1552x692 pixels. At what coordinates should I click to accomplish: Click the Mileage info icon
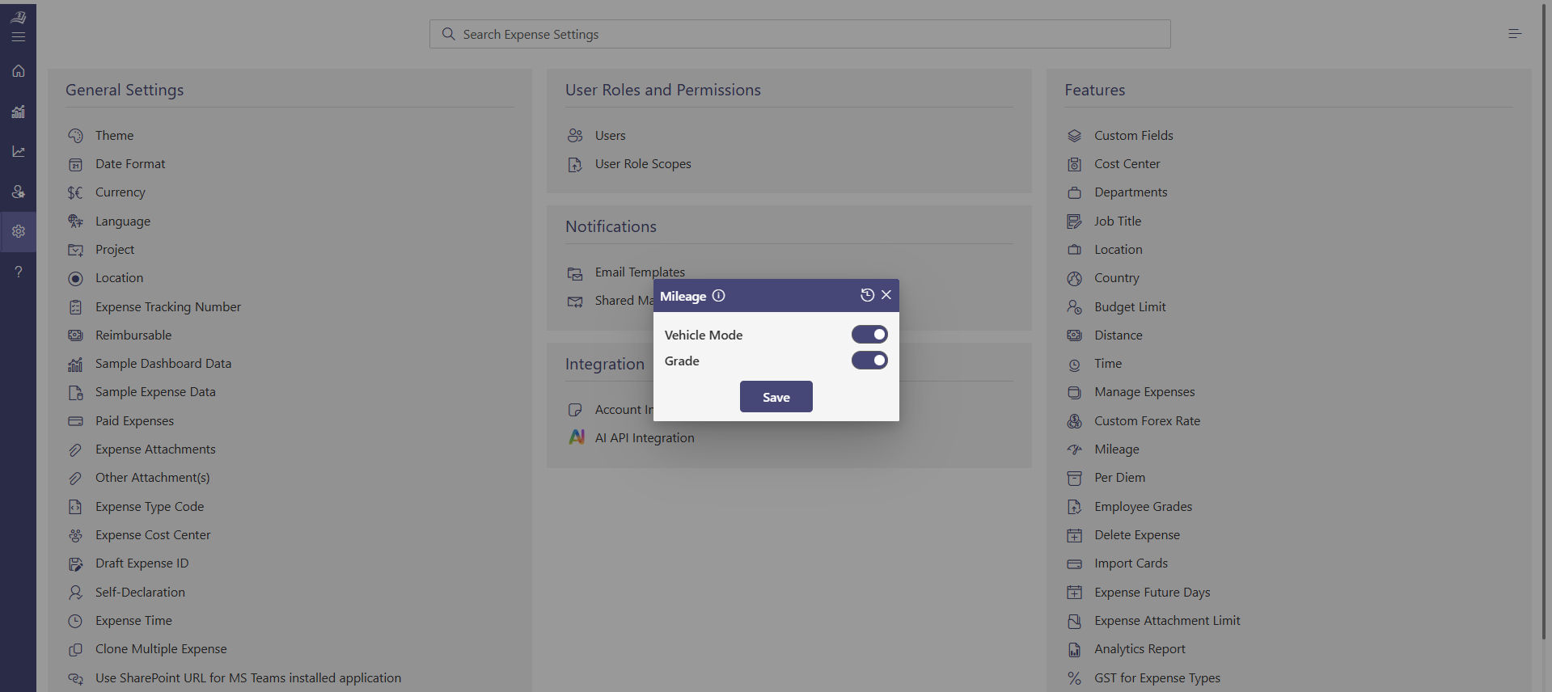coord(718,296)
